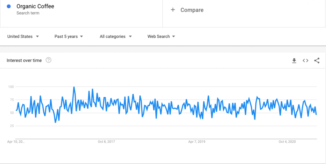Click the Apr 10 starting date label
Viewport: 326px width, 164px height.
16,142
